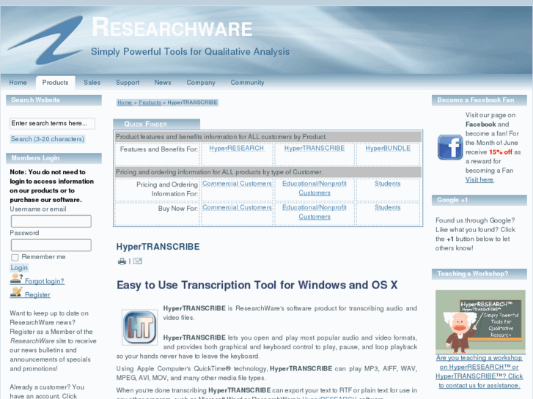The height and width of the screenshot is (399, 533).
Task: Click the Login button
Action: tap(19, 267)
